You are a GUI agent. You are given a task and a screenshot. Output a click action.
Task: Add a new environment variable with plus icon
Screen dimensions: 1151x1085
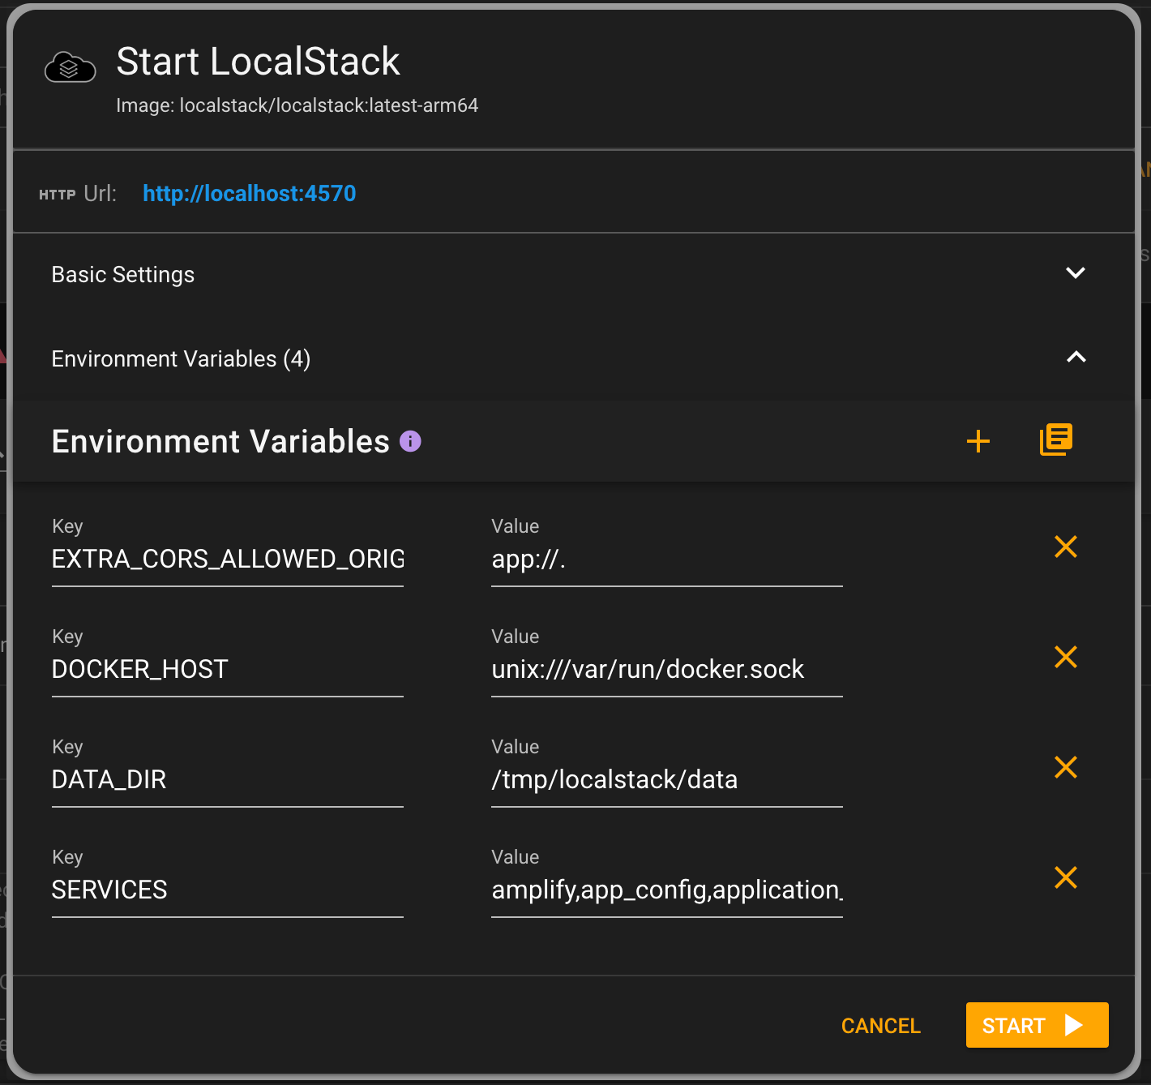coord(978,441)
